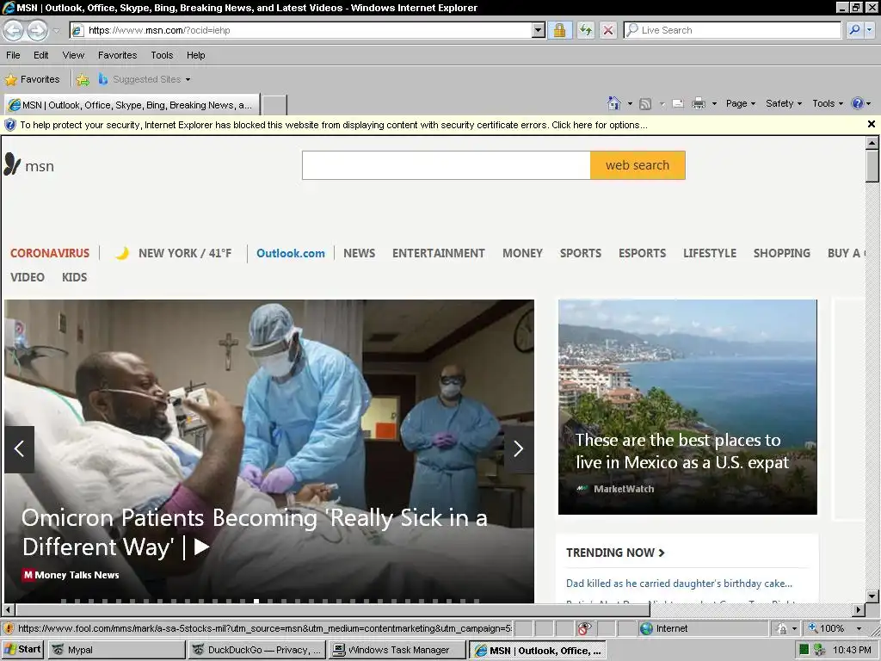
Task: Open the View menu
Action: click(73, 55)
